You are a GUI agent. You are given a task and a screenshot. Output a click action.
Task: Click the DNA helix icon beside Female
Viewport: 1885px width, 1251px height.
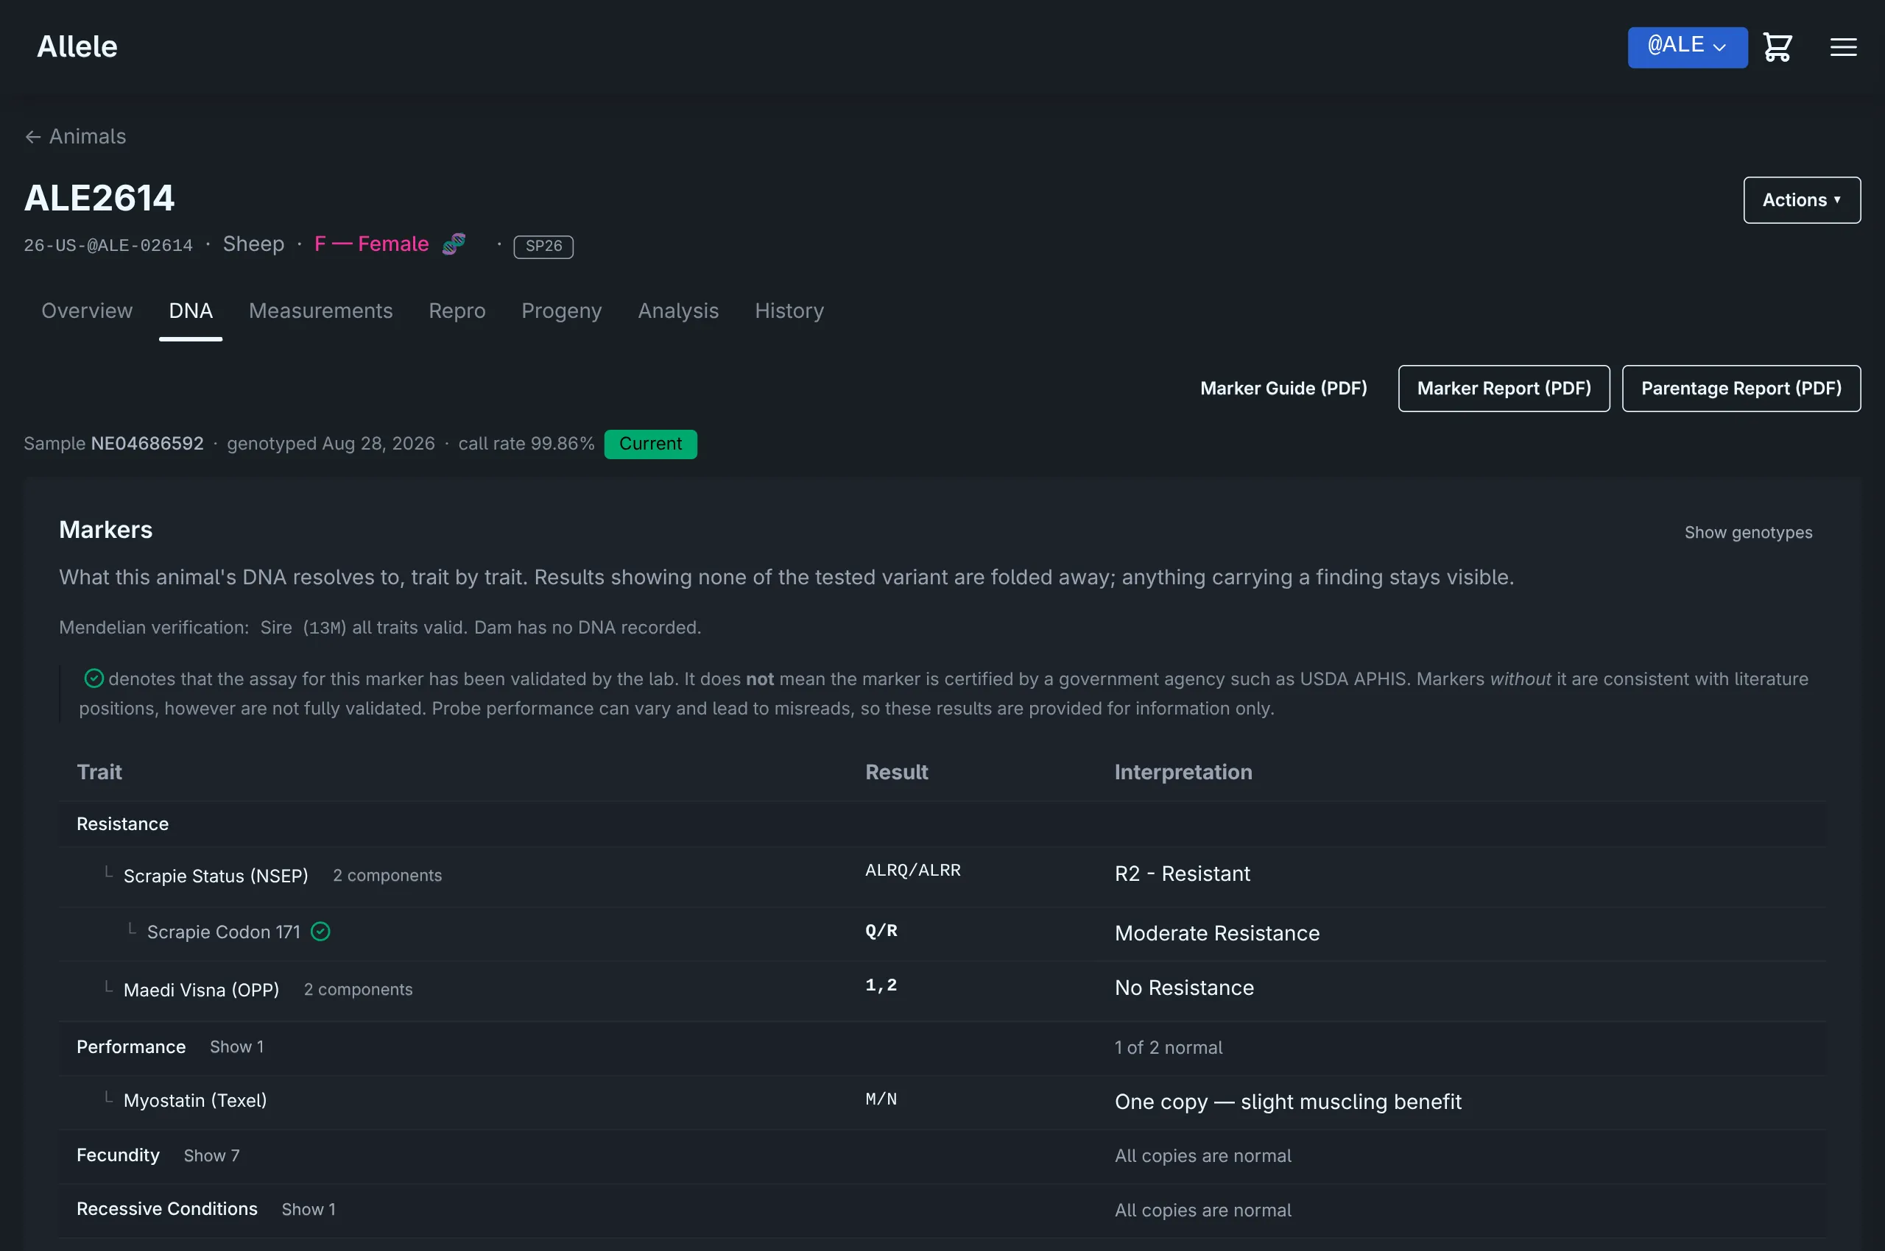(454, 244)
